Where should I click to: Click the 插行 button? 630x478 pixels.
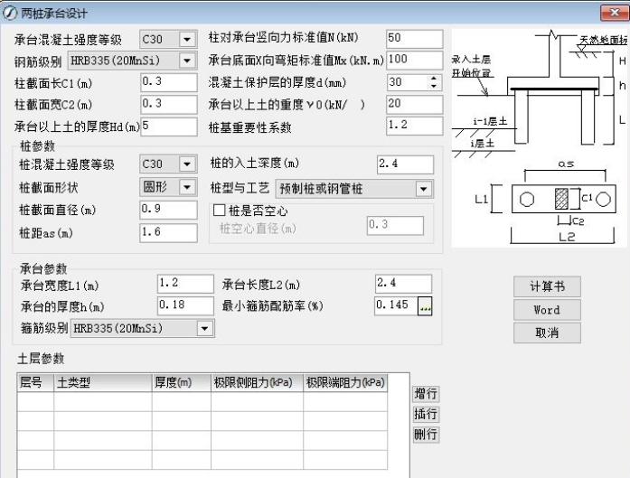tap(426, 414)
